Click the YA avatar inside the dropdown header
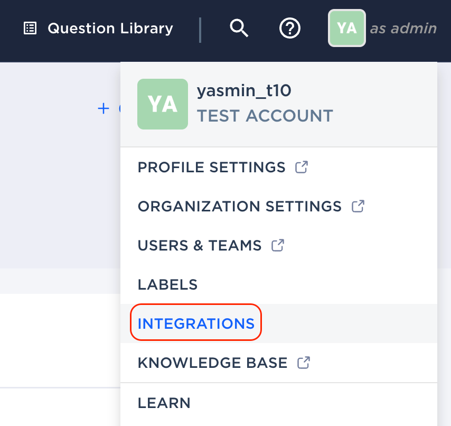The width and height of the screenshot is (451, 426). [162, 104]
